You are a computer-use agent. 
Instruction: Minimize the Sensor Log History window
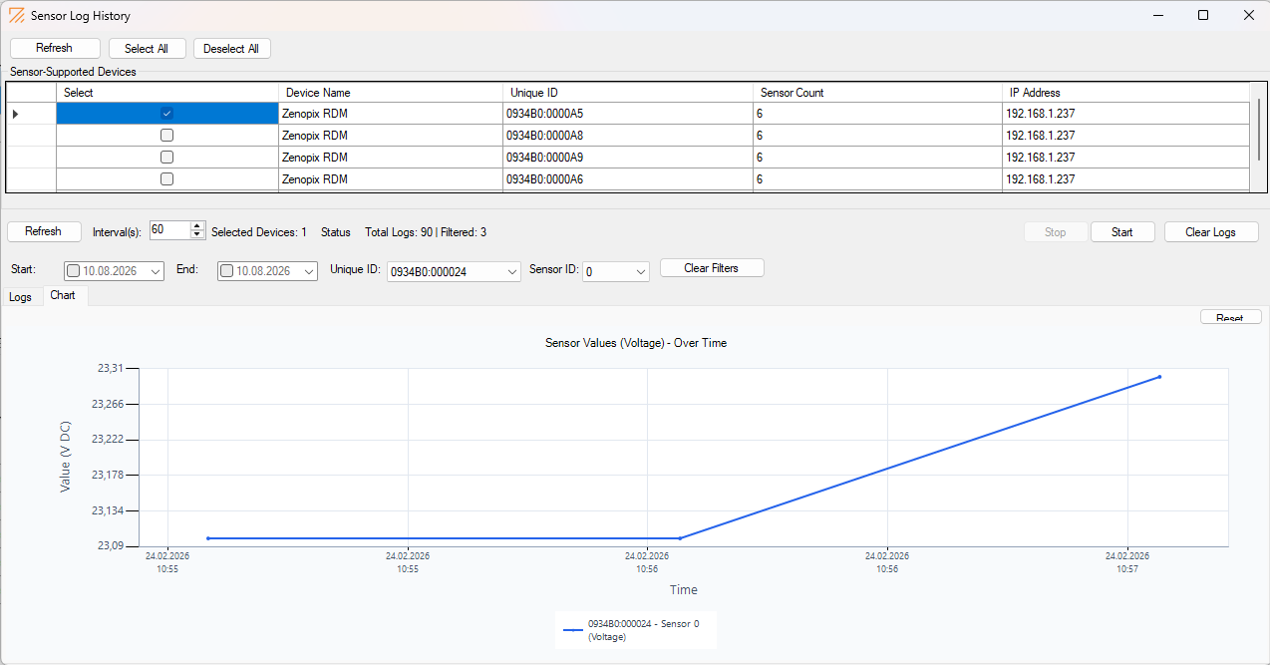point(1158,16)
